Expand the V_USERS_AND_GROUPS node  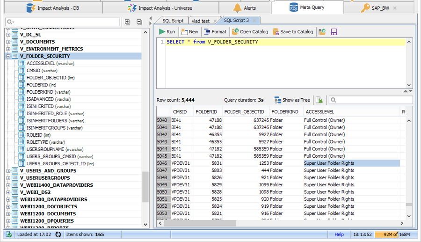(8, 171)
